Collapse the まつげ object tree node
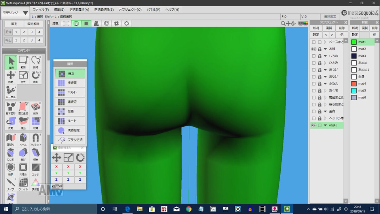The height and width of the screenshot is (214, 380). 325,70
